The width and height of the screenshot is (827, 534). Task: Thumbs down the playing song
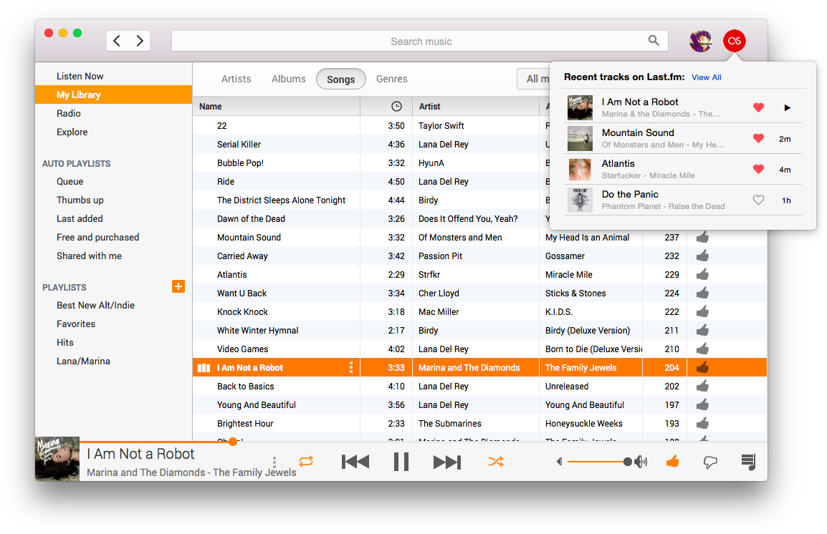[x=710, y=462]
